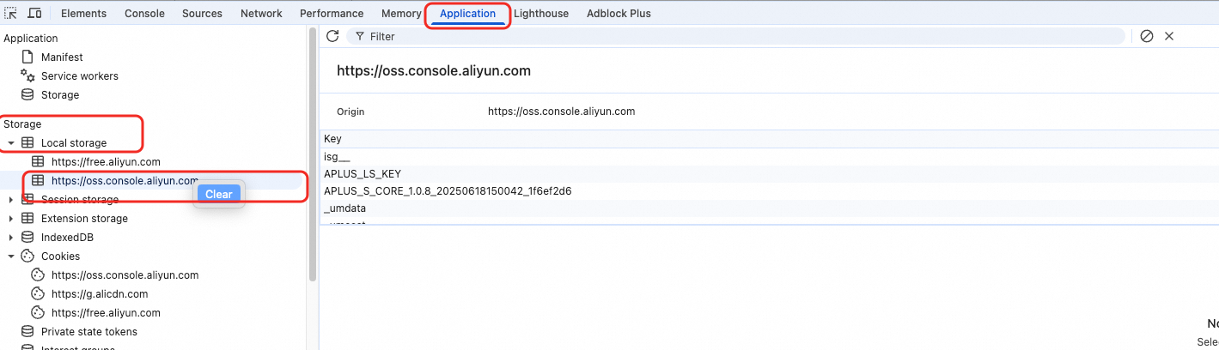
Task: Open Service workers item
Action: pos(80,76)
